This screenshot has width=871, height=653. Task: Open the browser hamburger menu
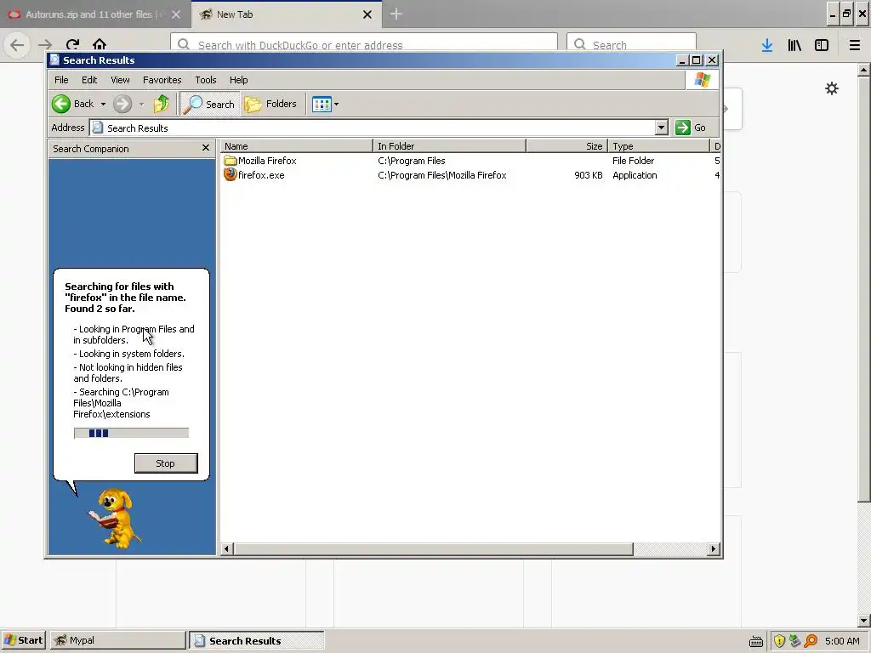click(855, 45)
